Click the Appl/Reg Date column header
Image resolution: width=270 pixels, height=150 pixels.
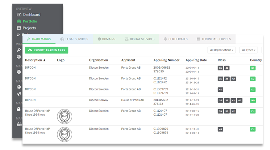tap(196, 60)
